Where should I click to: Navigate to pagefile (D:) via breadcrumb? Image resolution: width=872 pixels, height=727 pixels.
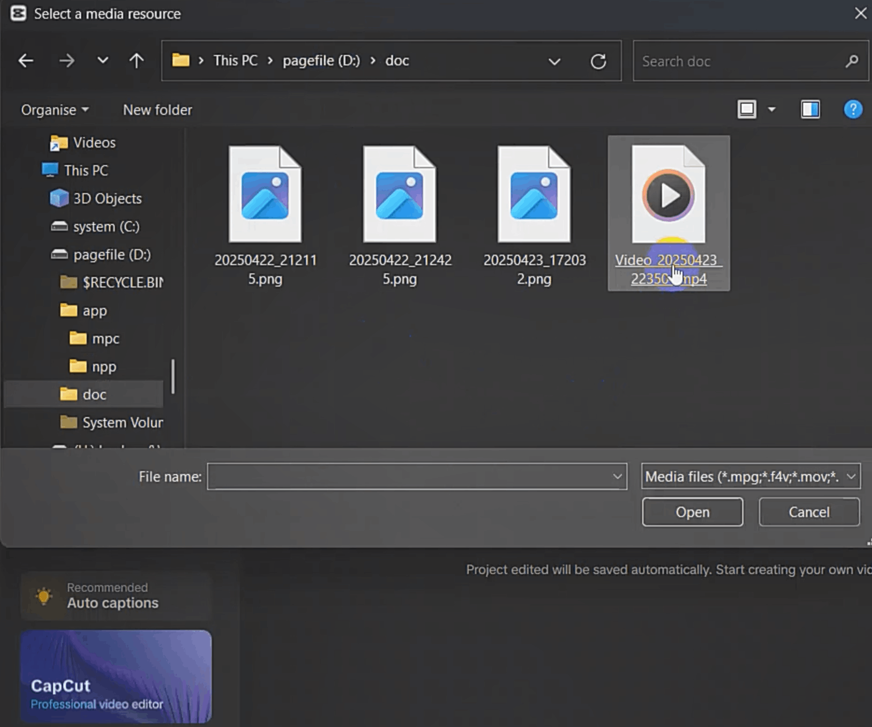321,60
